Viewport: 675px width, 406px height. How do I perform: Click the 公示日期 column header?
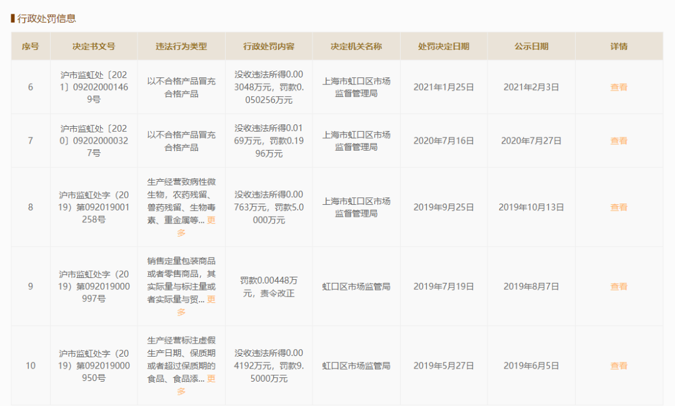[x=532, y=46]
